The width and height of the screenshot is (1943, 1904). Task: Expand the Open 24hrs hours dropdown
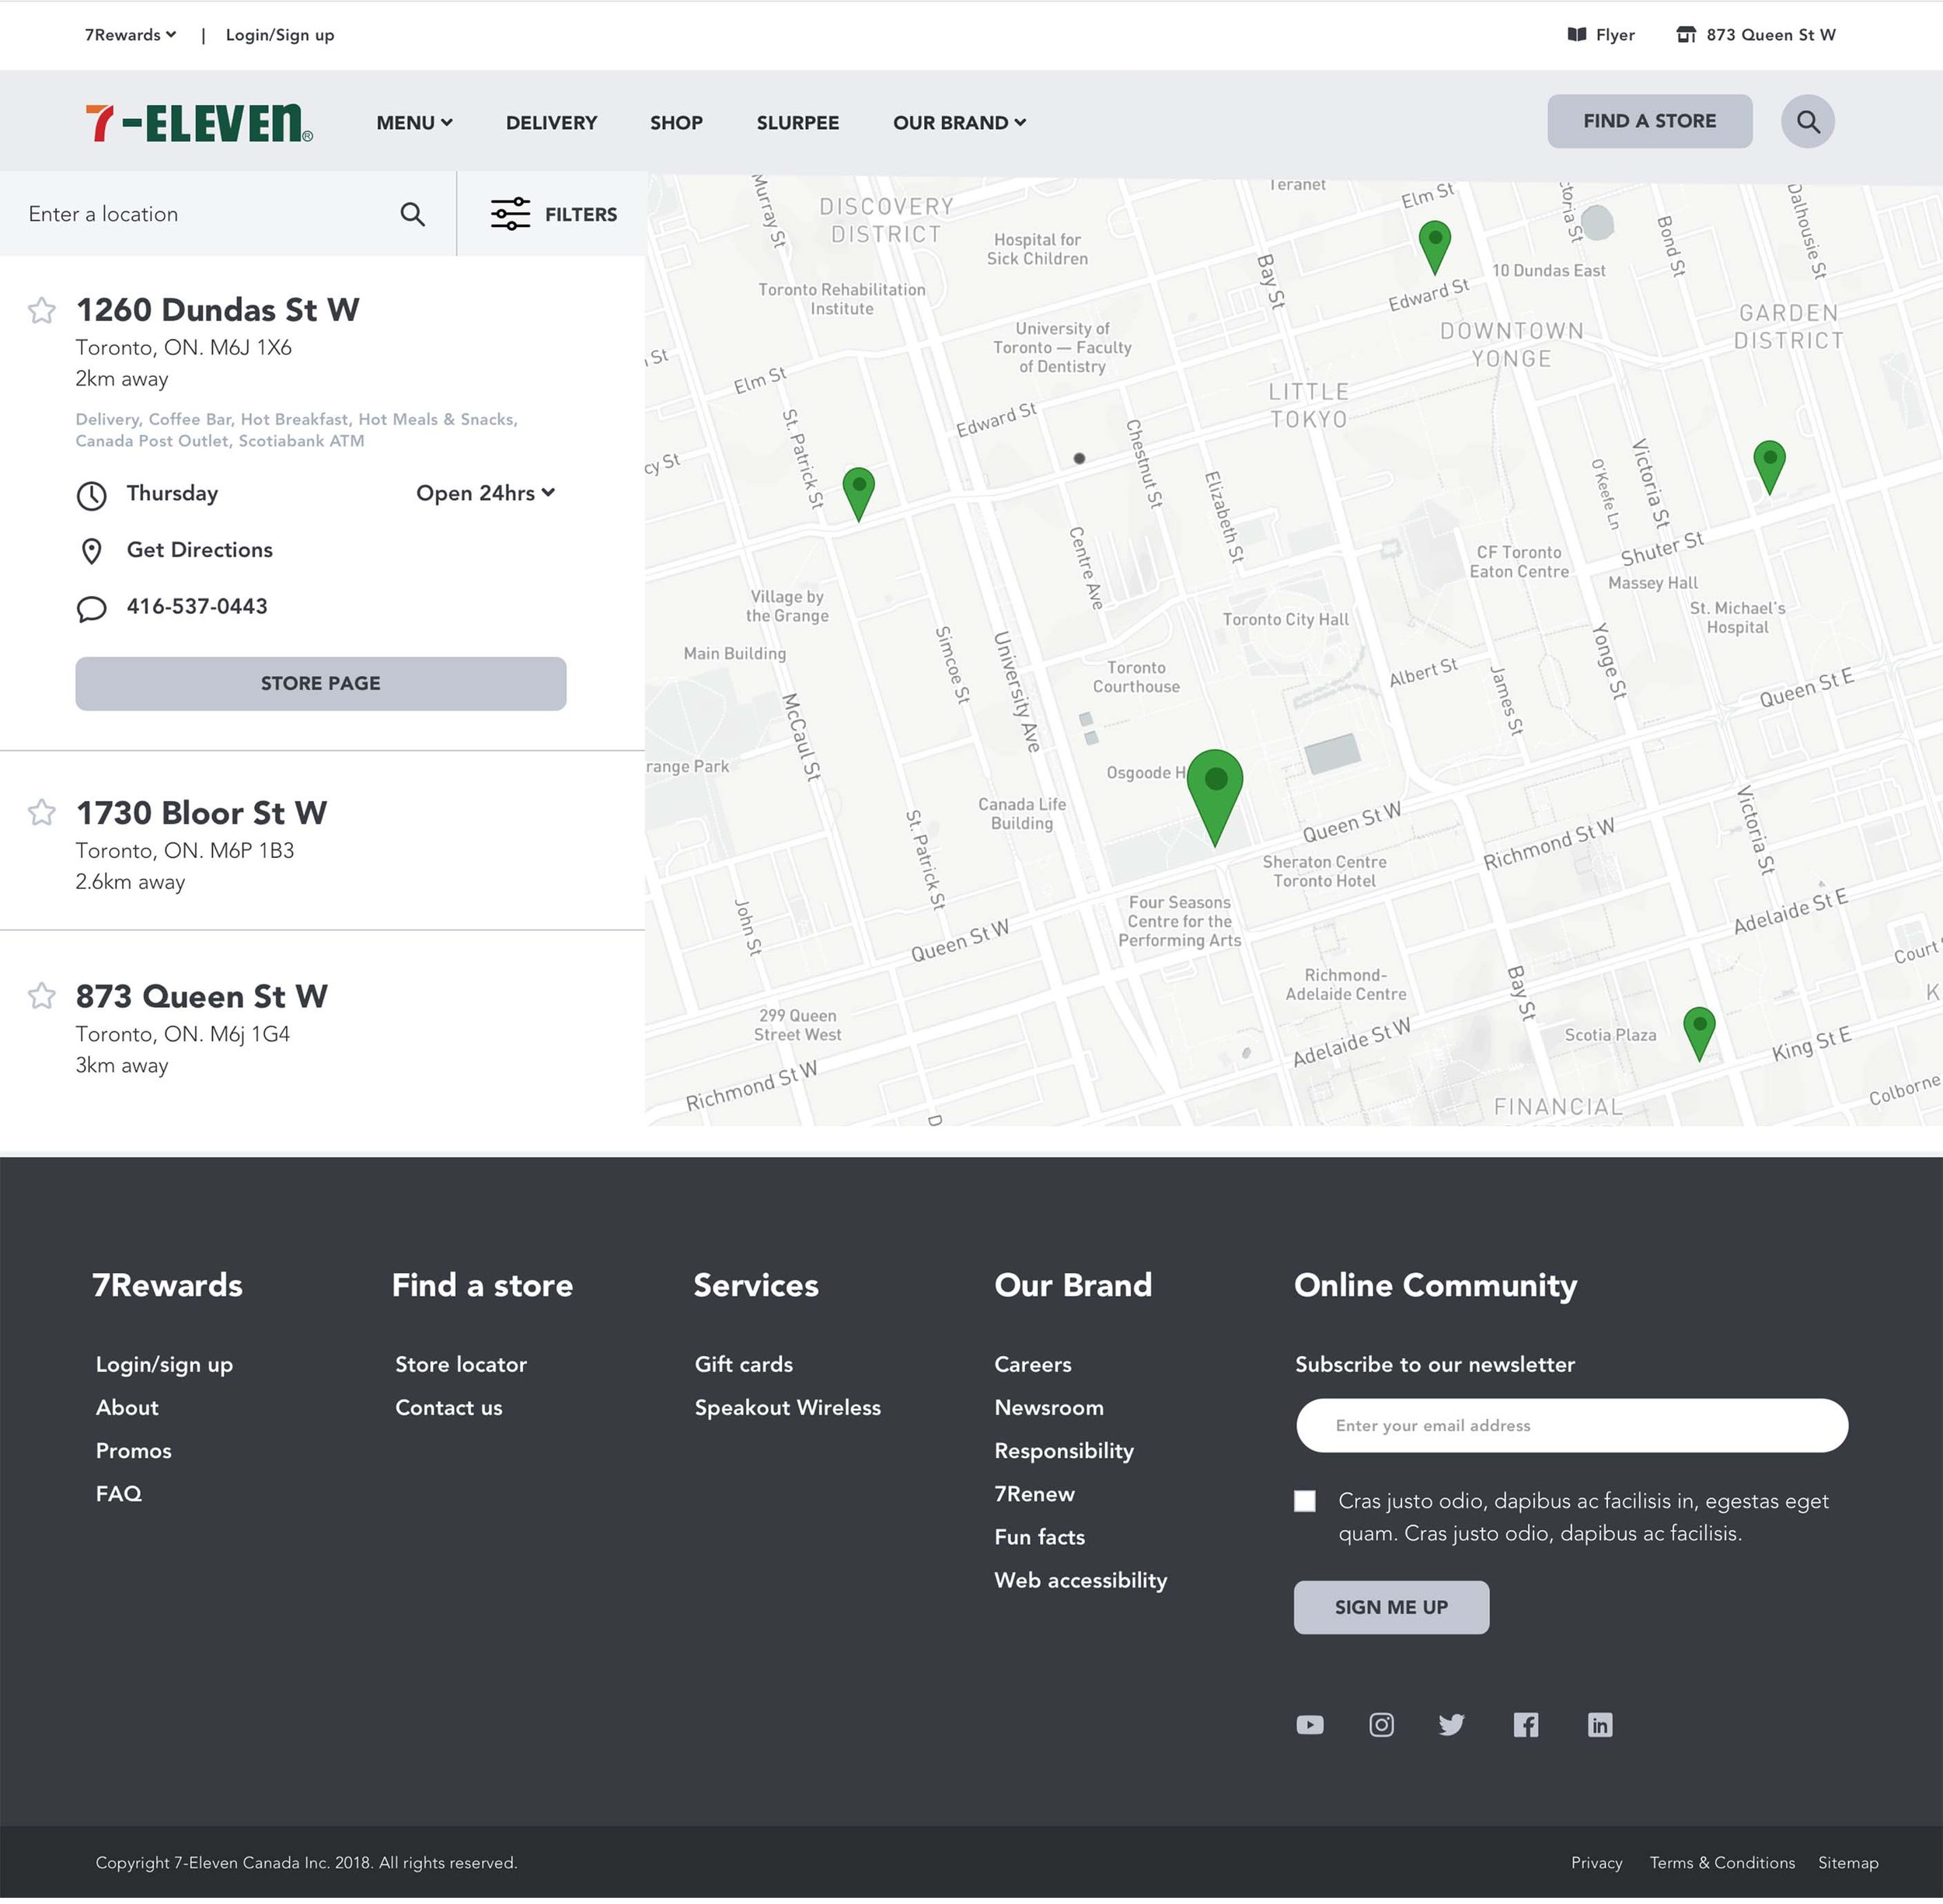tap(485, 493)
